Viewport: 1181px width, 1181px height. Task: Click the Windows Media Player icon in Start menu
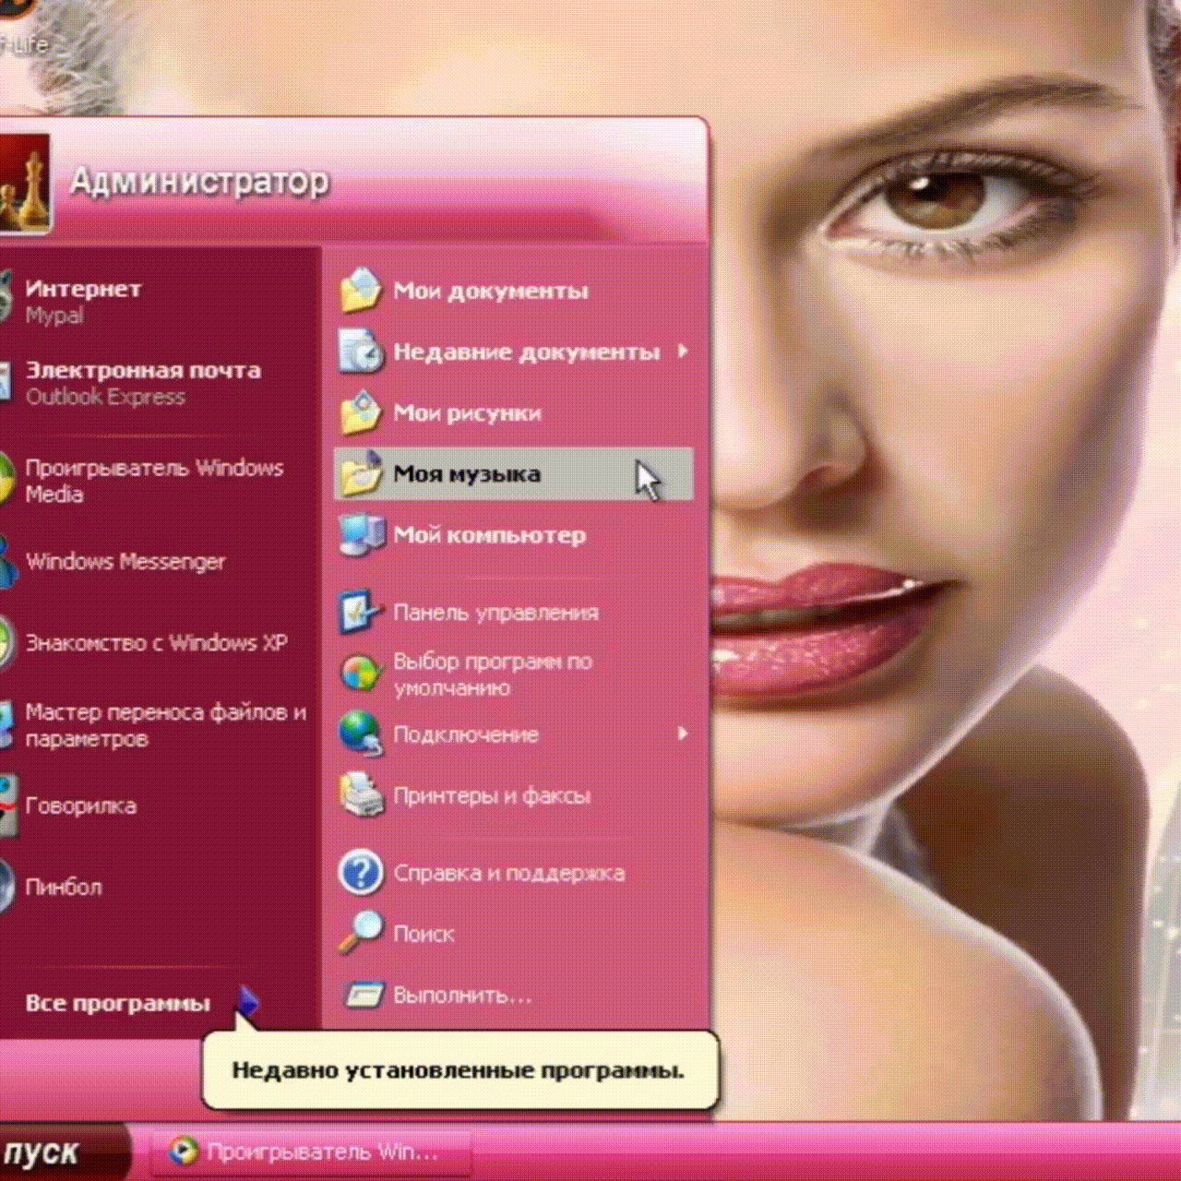point(7,480)
